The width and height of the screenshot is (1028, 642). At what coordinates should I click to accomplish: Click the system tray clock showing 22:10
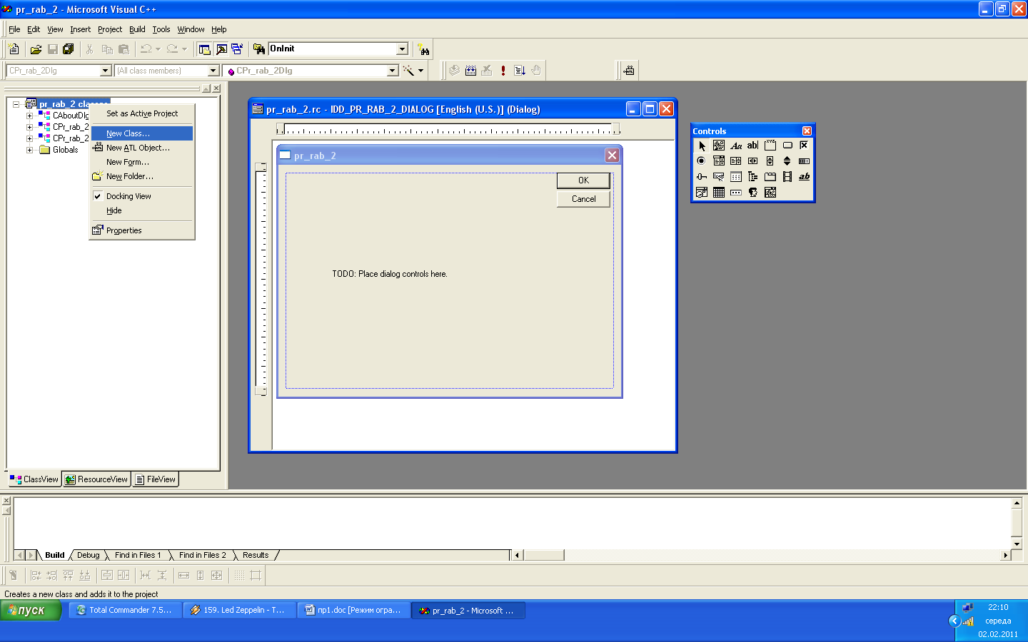pyautogui.click(x=998, y=608)
